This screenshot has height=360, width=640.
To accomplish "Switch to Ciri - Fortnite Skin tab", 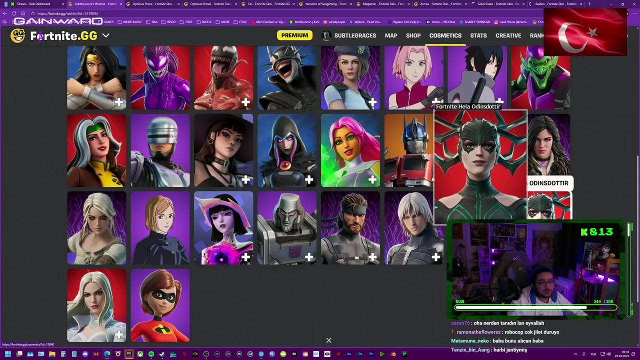I will pyautogui.click(x=267, y=4).
